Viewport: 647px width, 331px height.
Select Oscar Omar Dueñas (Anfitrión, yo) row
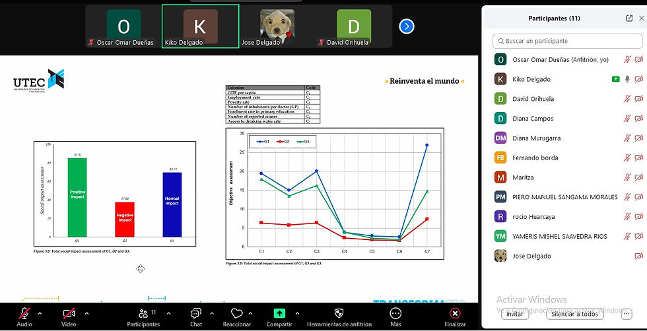click(x=567, y=60)
